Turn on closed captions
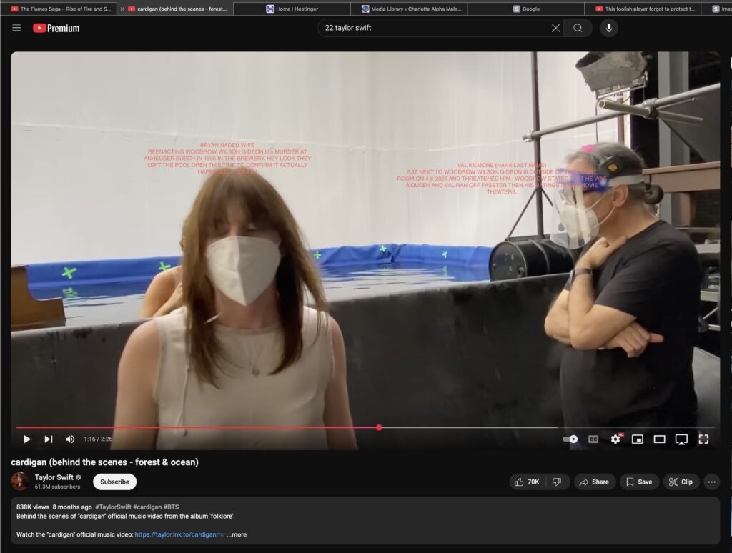The height and width of the screenshot is (553, 732). (x=593, y=439)
